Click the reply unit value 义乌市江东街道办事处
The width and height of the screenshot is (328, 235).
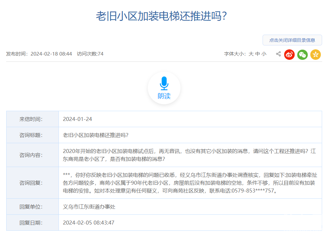tap(89, 207)
